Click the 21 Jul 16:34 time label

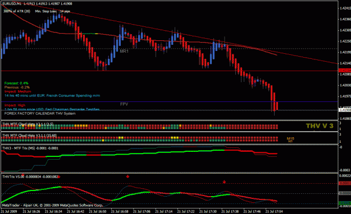coord(53,211)
